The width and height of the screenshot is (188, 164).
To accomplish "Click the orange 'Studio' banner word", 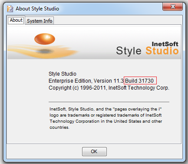I will click(162, 50).
